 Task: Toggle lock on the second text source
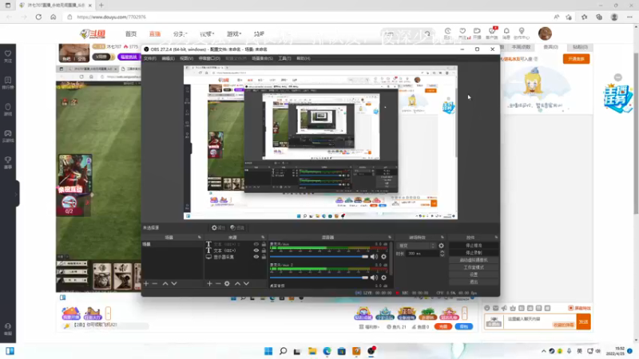[264, 251]
